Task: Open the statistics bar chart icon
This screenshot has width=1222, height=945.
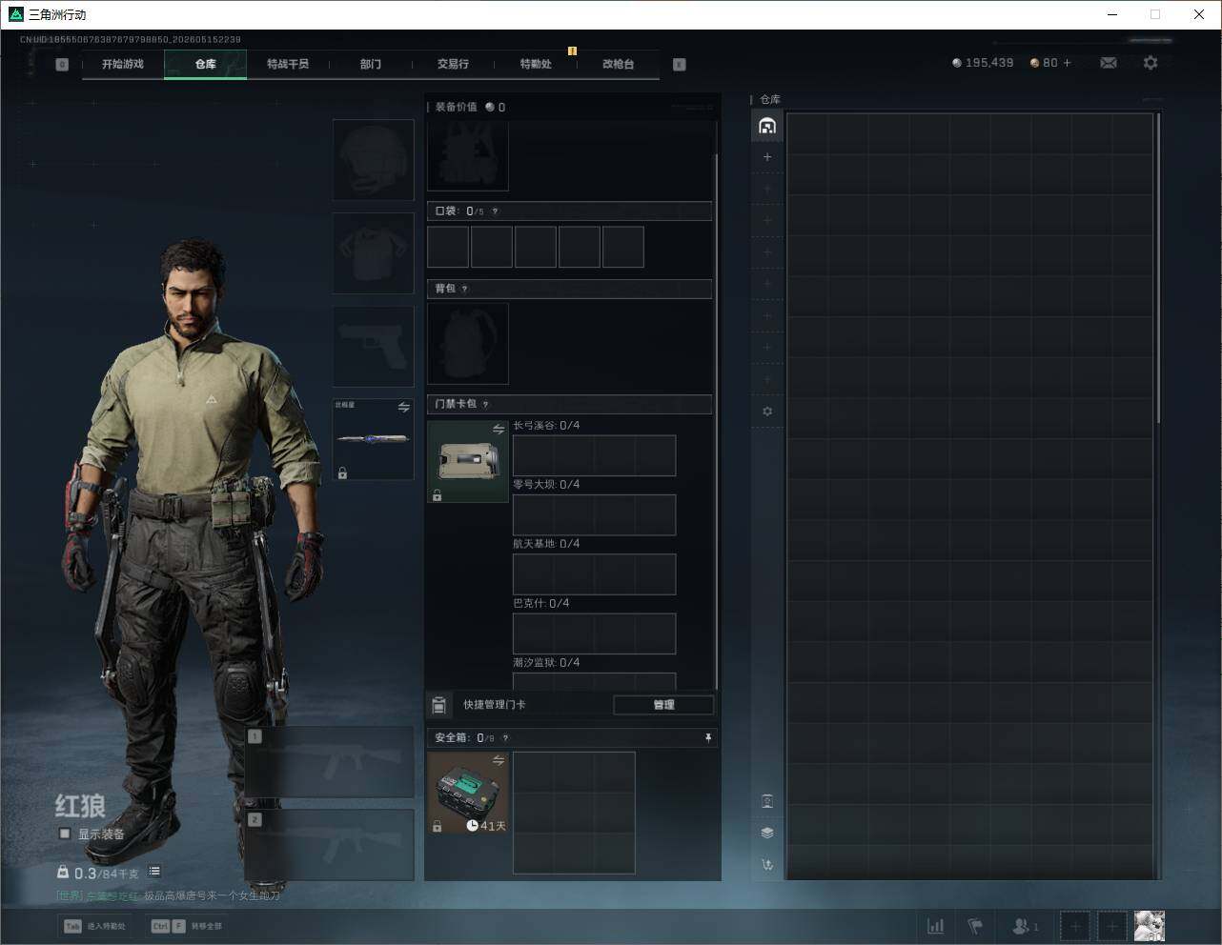Action: 936,926
